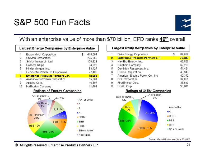Select the 'S&P 500 Fun Facts' title
The image size is (205, 158).
coord(52,22)
